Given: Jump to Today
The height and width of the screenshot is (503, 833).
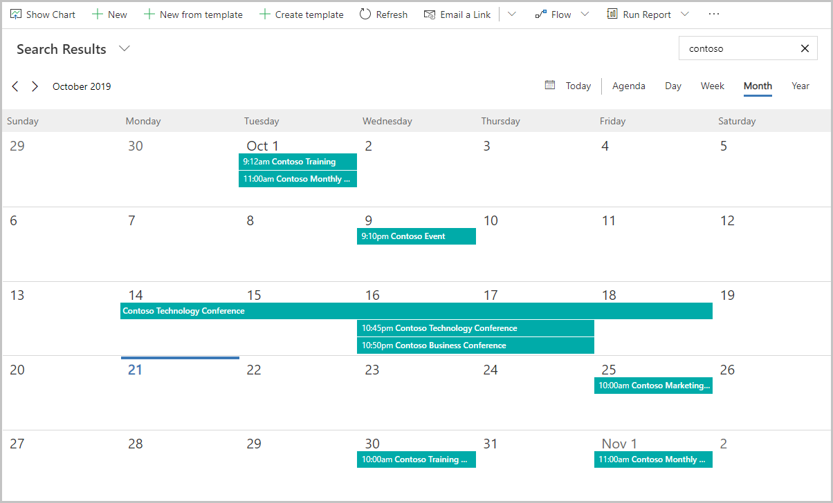Looking at the screenshot, I should [x=578, y=86].
